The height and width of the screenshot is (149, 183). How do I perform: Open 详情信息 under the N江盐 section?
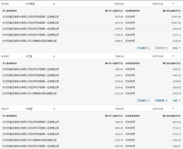161,100
